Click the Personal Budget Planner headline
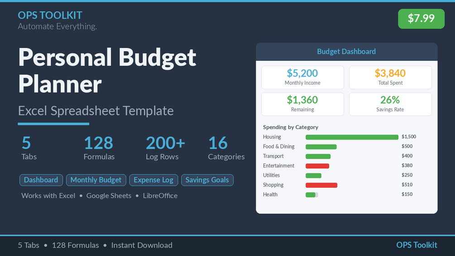This screenshot has height=256, width=455. pos(107,71)
